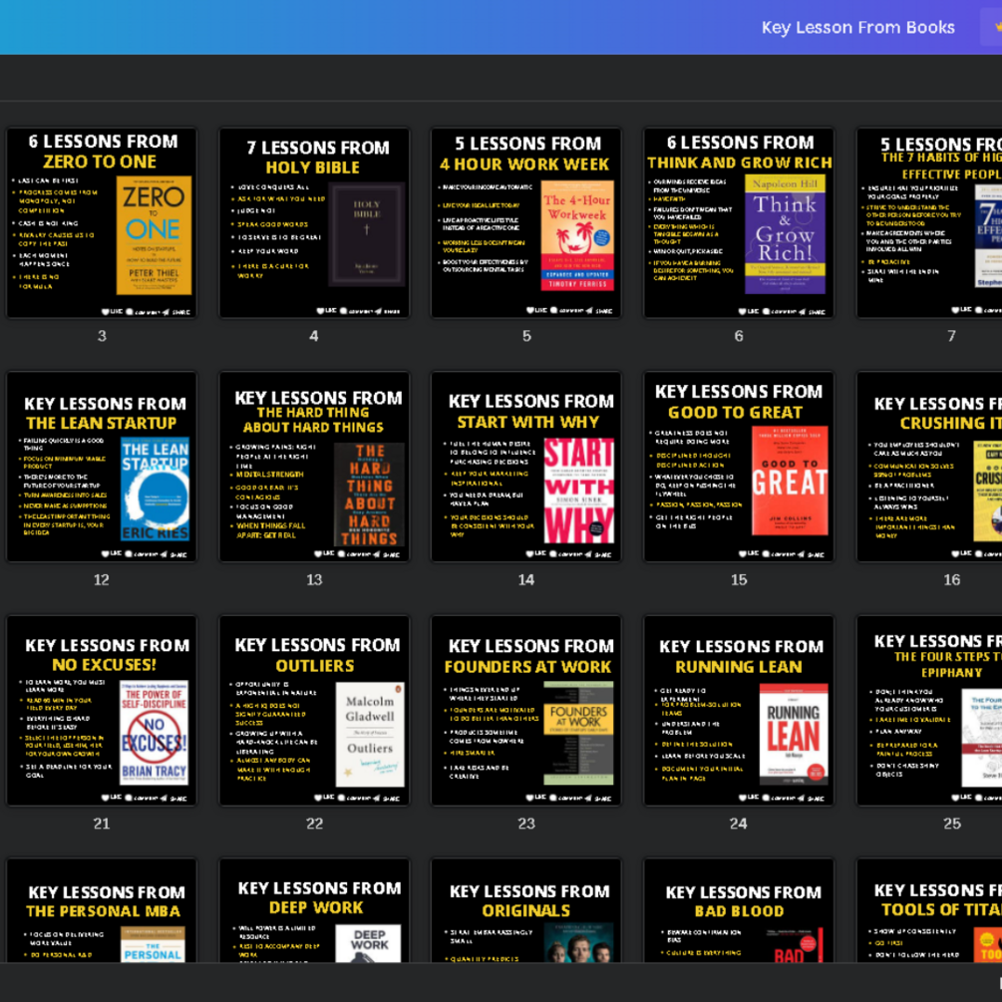Click page number 15 label
Screen dimensions: 1002x1002
[x=739, y=580]
